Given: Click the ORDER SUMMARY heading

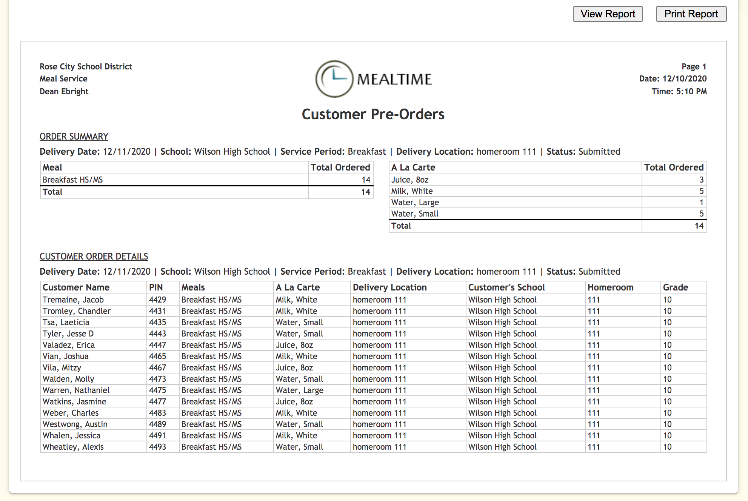Looking at the screenshot, I should [74, 137].
